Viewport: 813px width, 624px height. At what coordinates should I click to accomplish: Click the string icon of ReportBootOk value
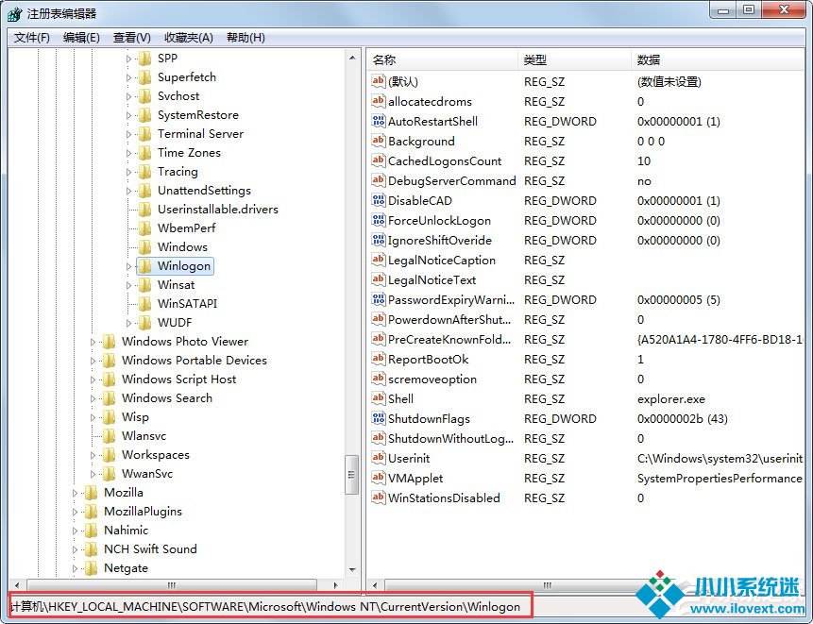coord(379,359)
